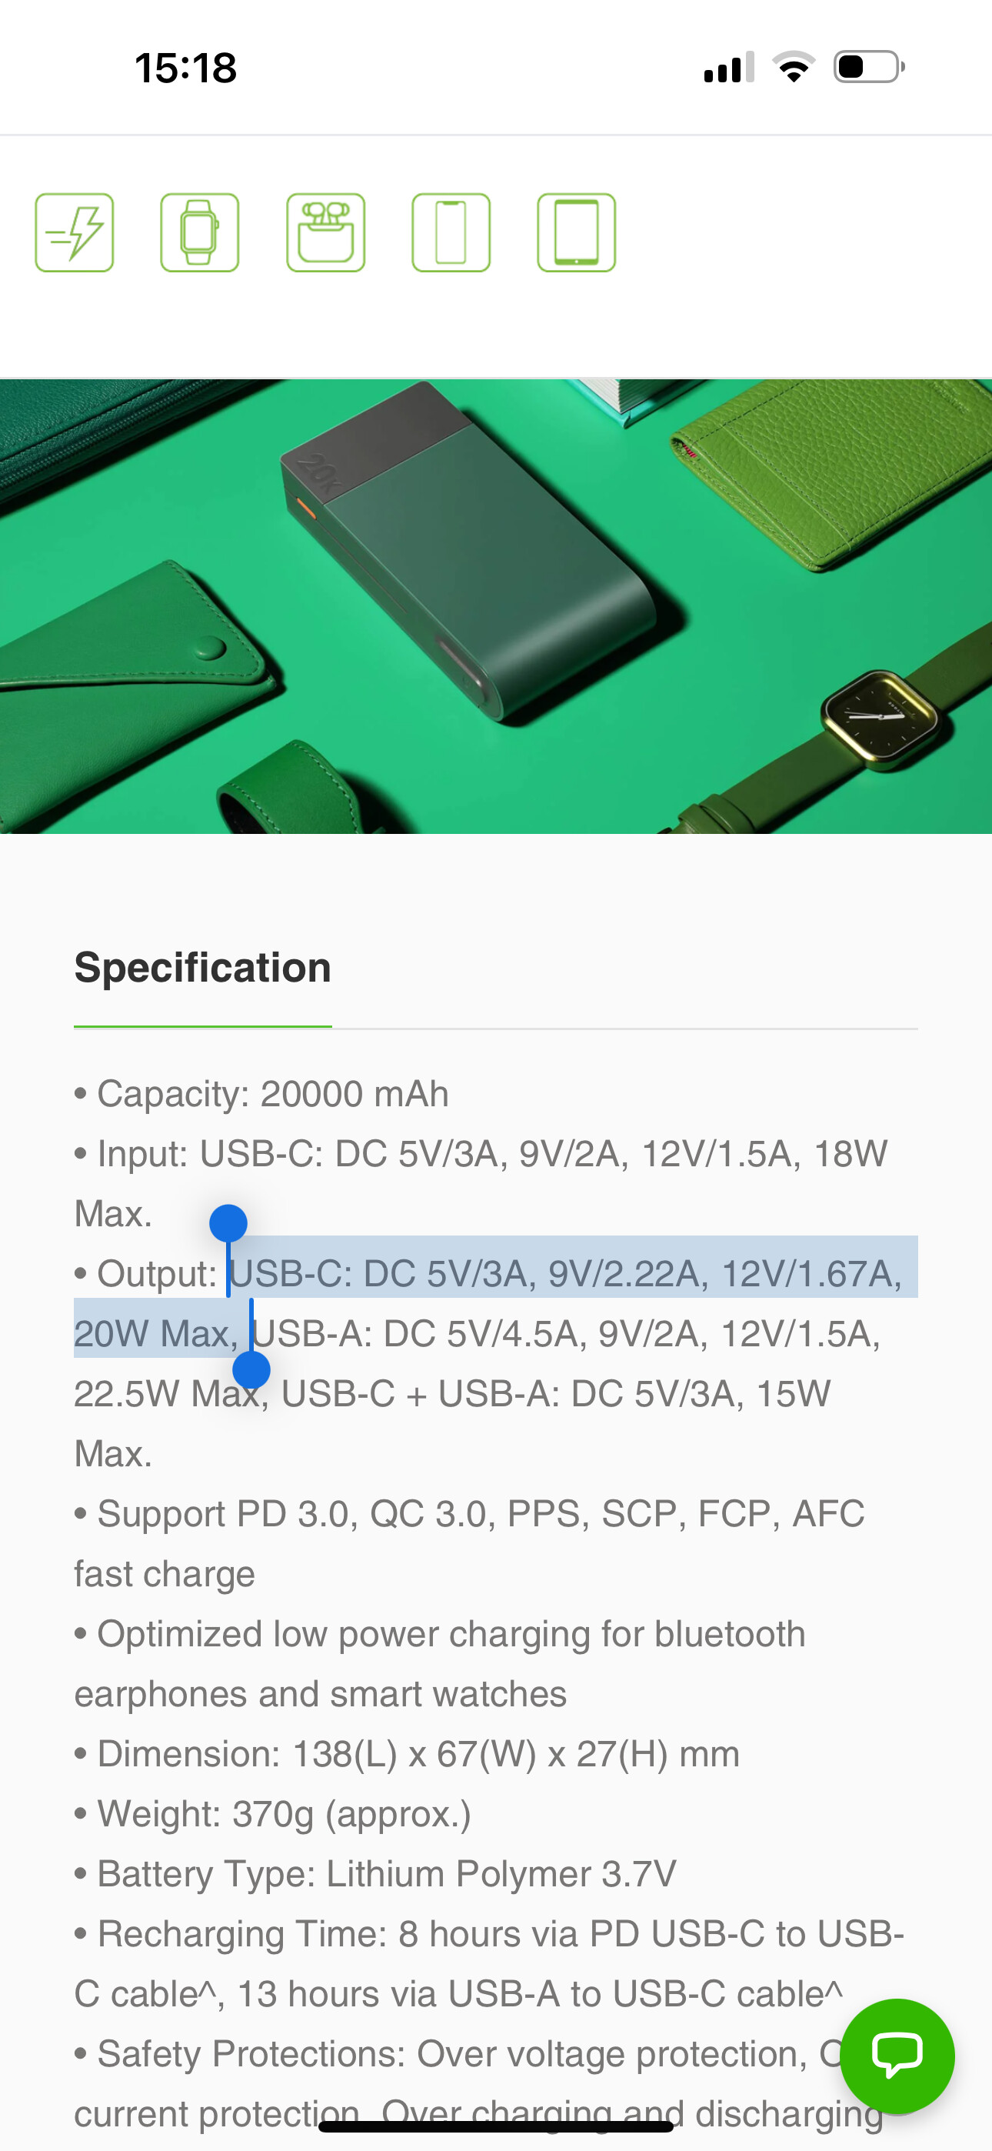Tap the smartwatch compatibility icon
The image size is (992, 2151).
pos(200,233)
